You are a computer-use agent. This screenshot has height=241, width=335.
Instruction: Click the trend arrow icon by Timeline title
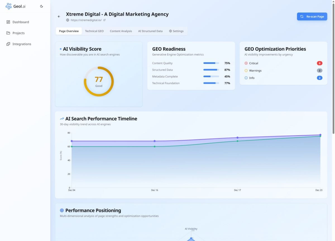coord(62,119)
